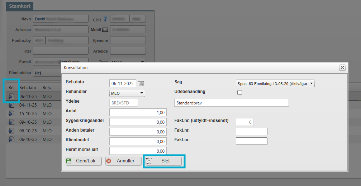Click the edit icon for row 06-11-25

pos(11,96)
